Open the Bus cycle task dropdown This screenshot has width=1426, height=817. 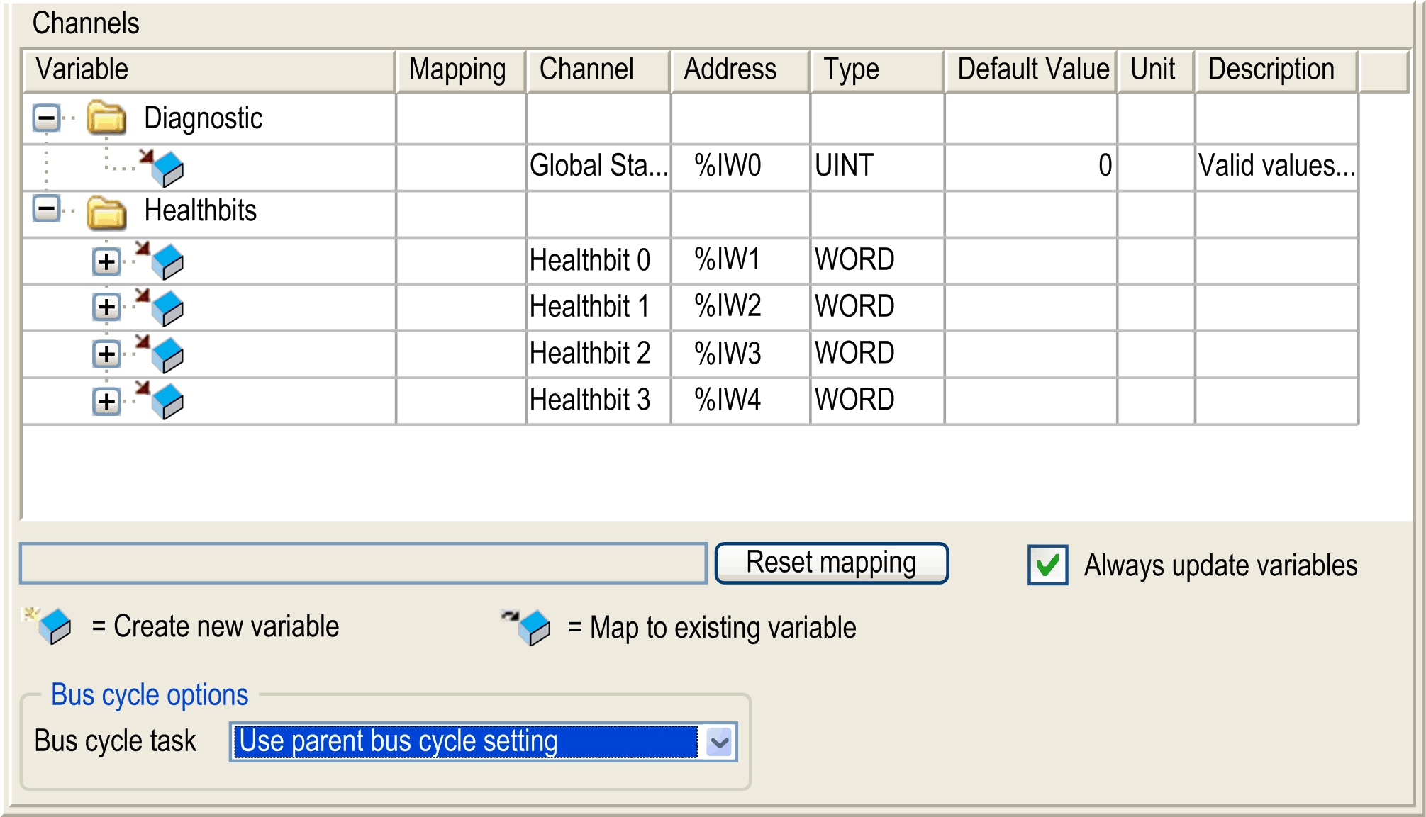point(720,742)
